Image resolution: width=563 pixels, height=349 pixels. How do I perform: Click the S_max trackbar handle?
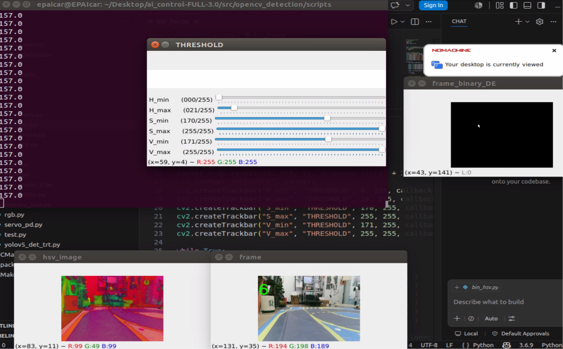tap(382, 129)
